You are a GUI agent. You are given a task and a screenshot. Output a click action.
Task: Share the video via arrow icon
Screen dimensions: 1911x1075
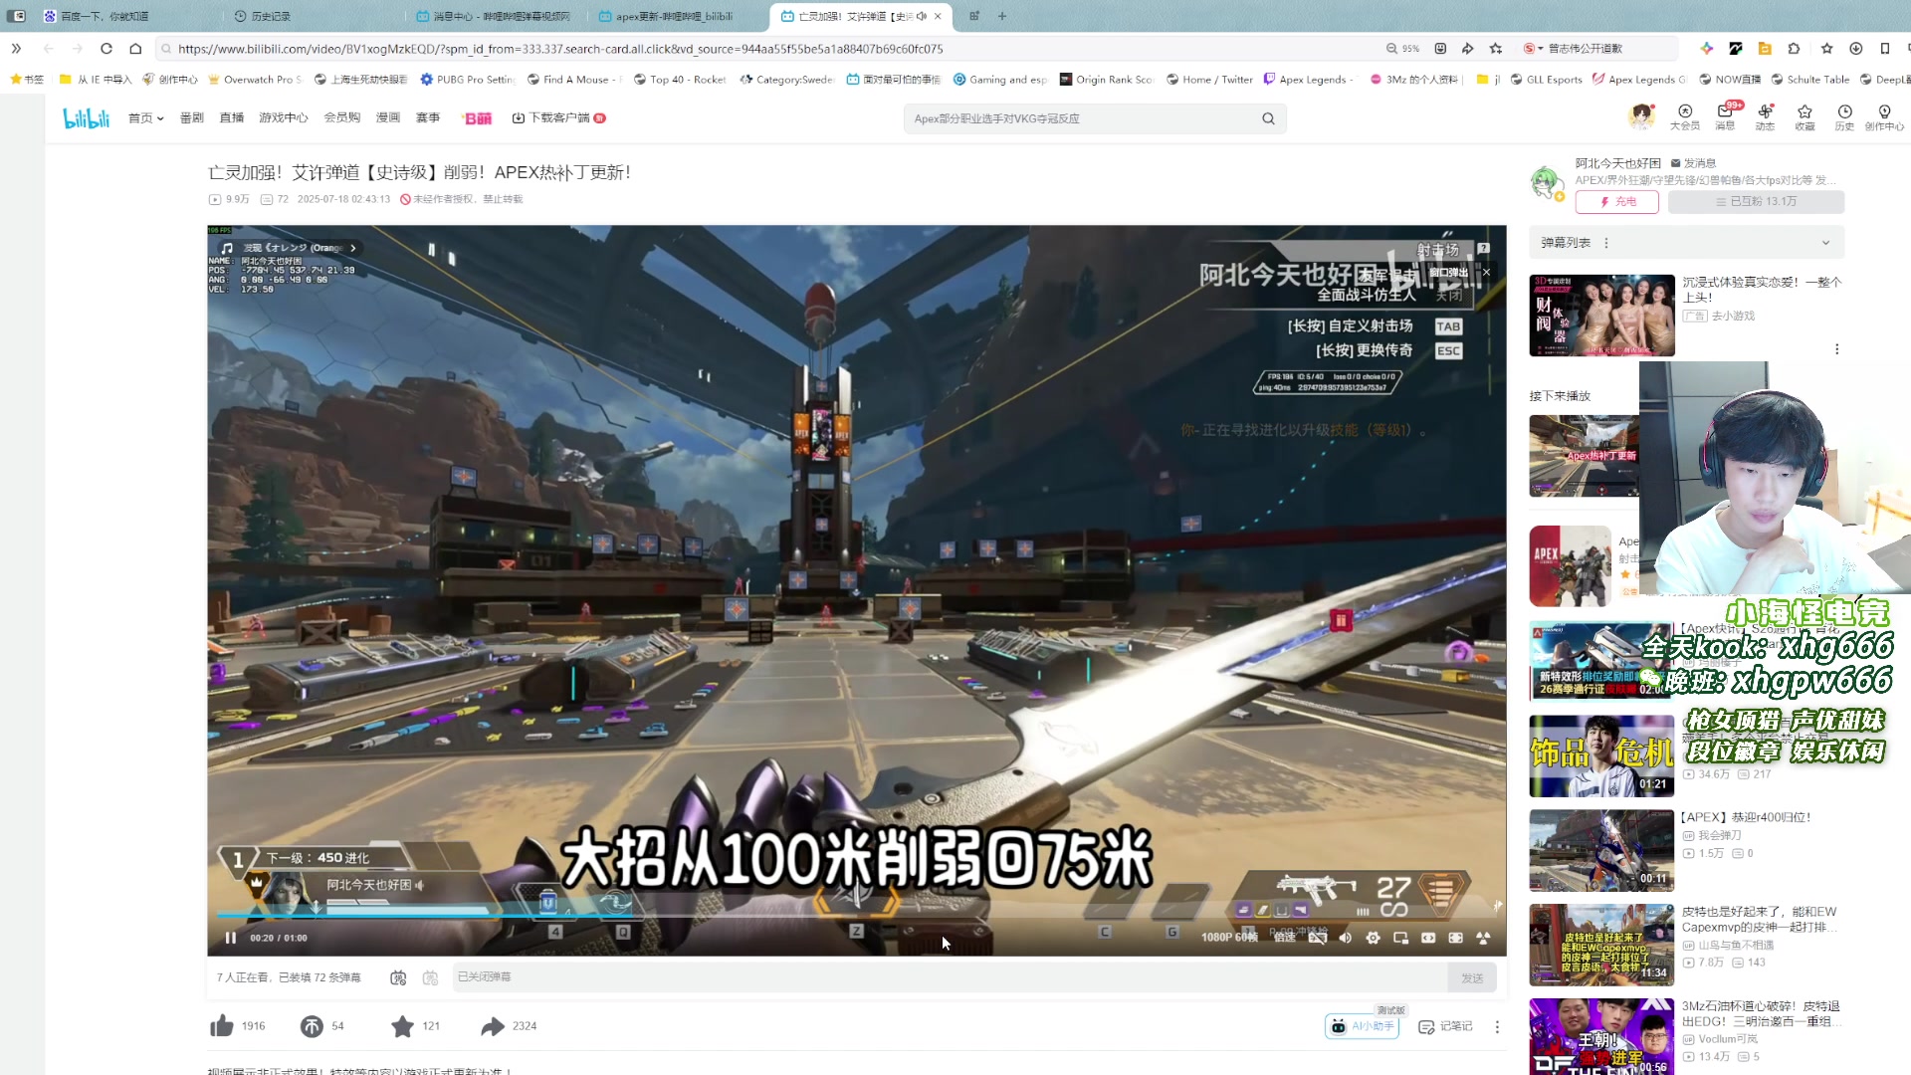(x=493, y=1026)
